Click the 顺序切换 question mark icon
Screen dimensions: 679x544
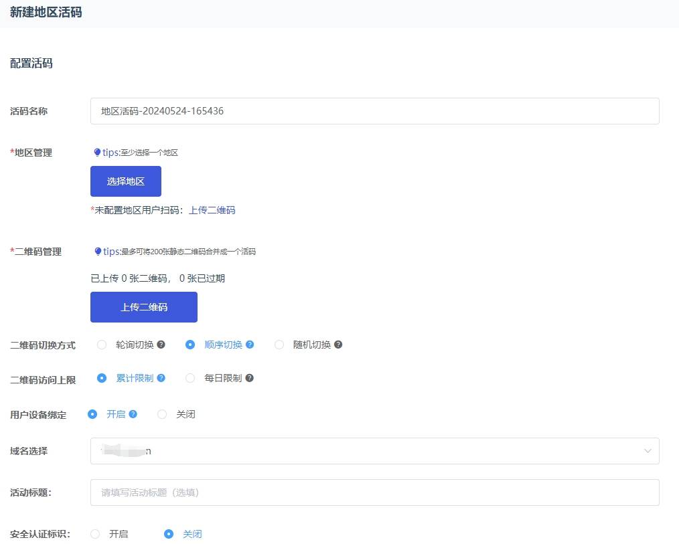250,345
